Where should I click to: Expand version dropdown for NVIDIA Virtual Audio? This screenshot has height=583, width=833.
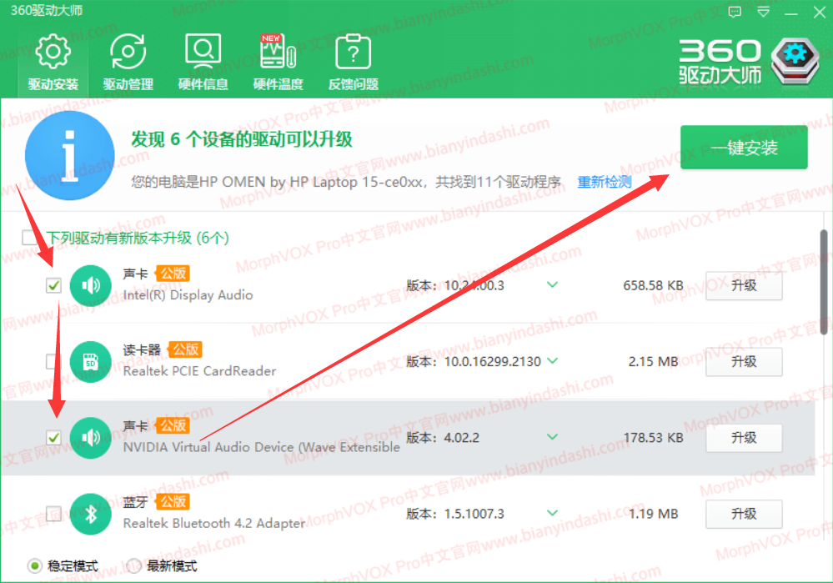coord(553,437)
